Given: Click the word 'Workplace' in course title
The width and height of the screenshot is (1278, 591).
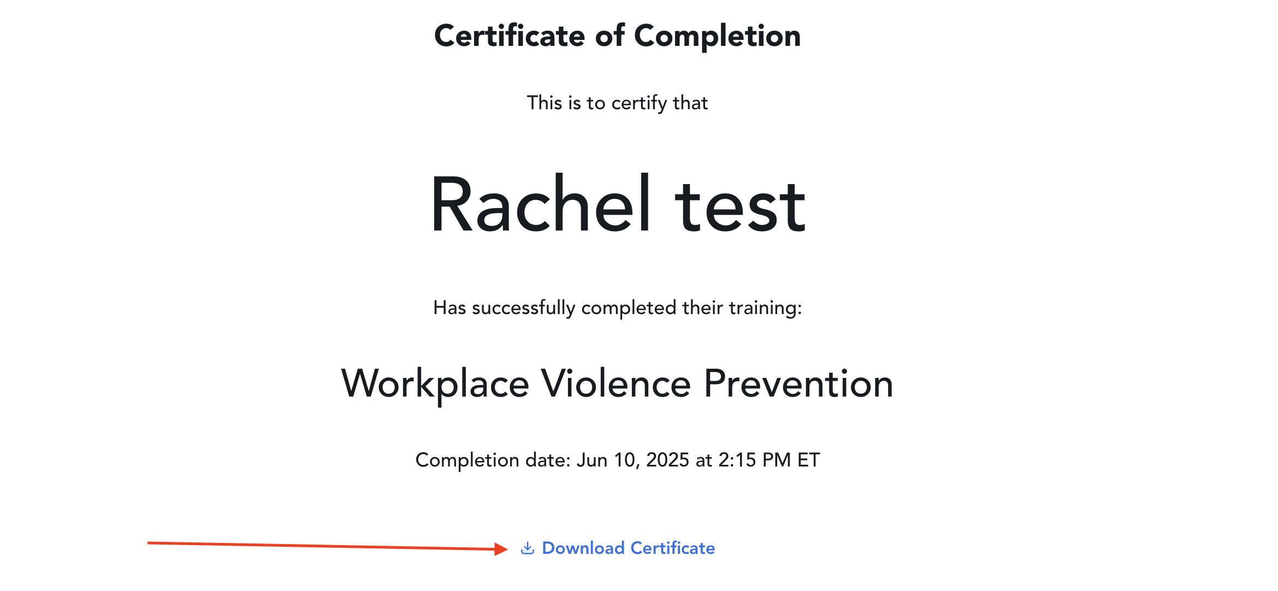Looking at the screenshot, I should (435, 383).
